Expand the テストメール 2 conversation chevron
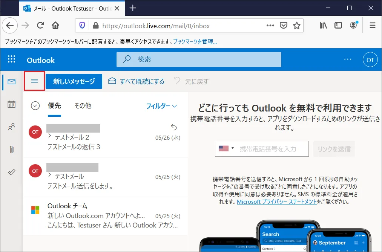The width and height of the screenshot is (382, 252). pyautogui.click(x=50, y=136)
